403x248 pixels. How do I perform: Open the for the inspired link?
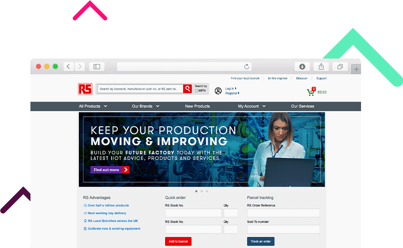pyautogui.click(x=278, y=78)
